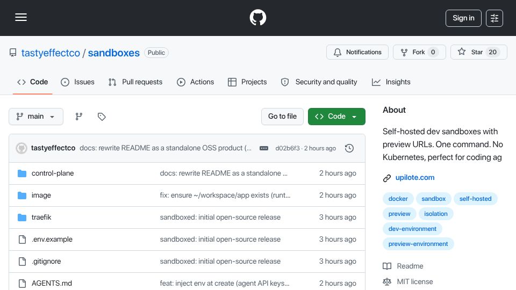The width and height of the screenshot is (516, 290).
Task: Expand the green Code dropdown button
Action: 336,117
